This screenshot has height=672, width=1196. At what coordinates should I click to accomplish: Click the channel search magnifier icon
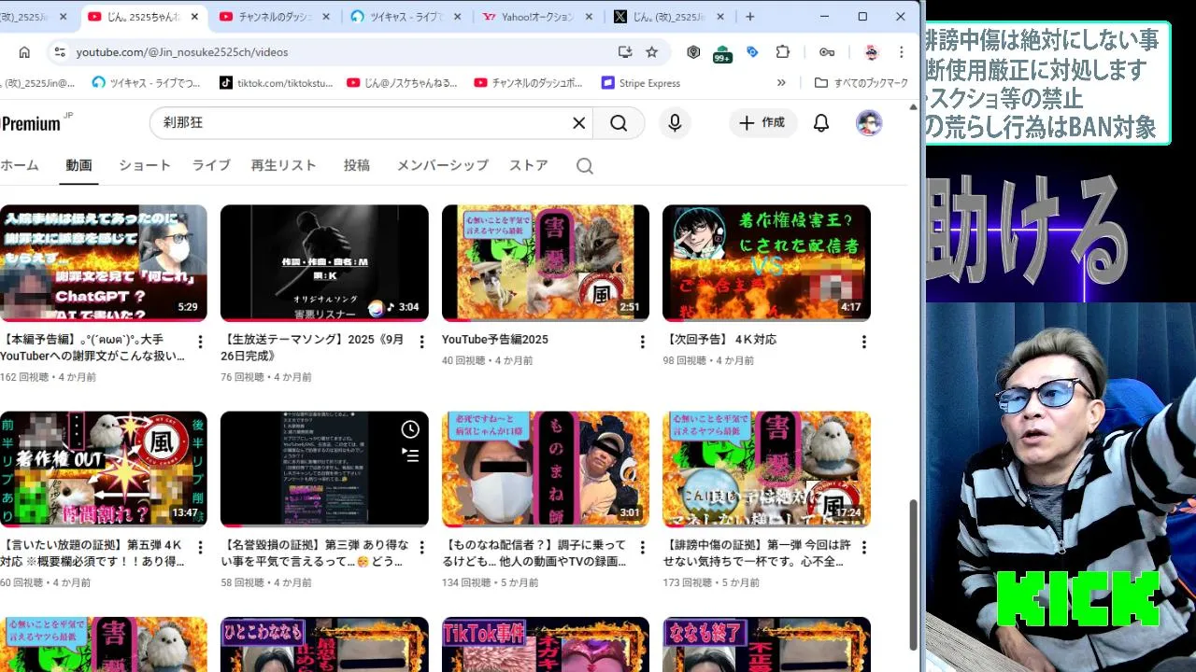pos(585,166)
